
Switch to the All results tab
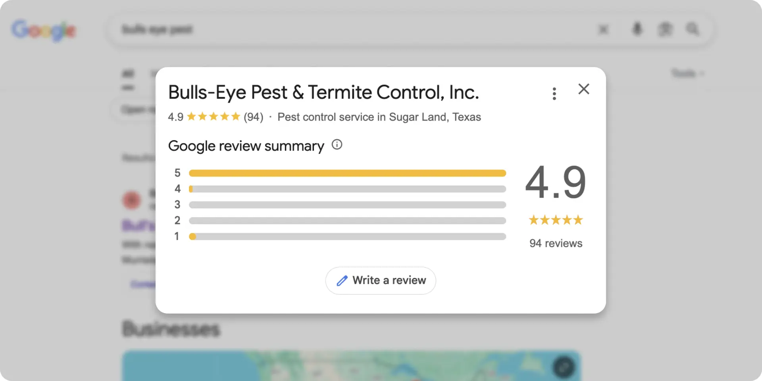128,74
